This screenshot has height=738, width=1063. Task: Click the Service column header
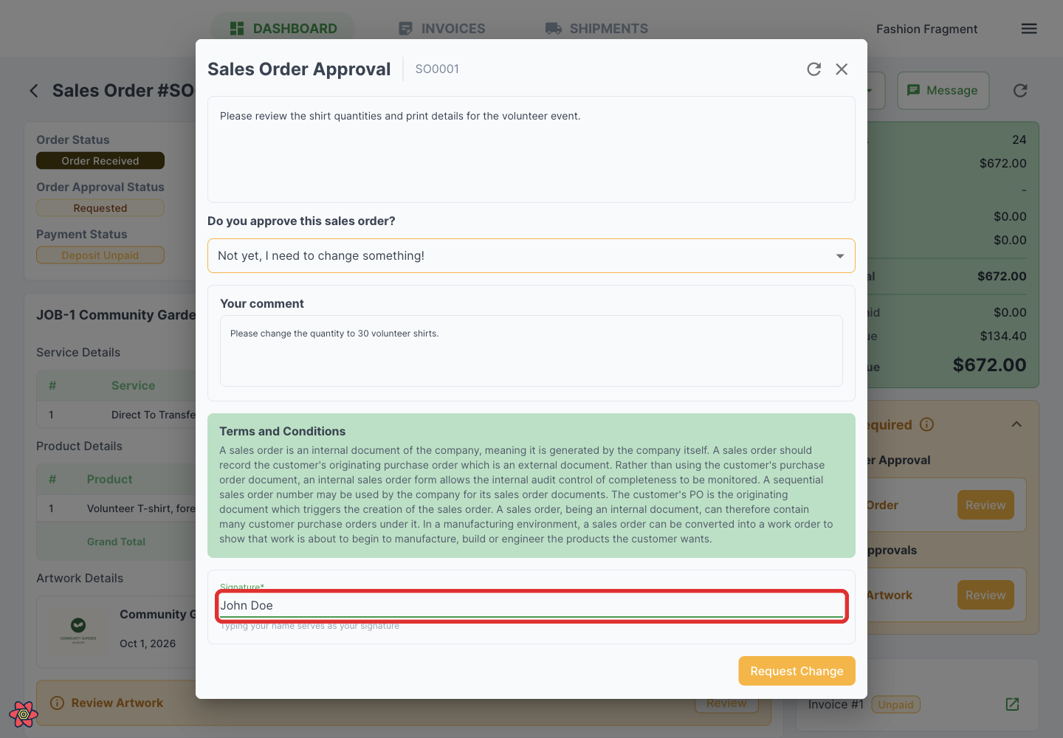[x=134, y=386]
